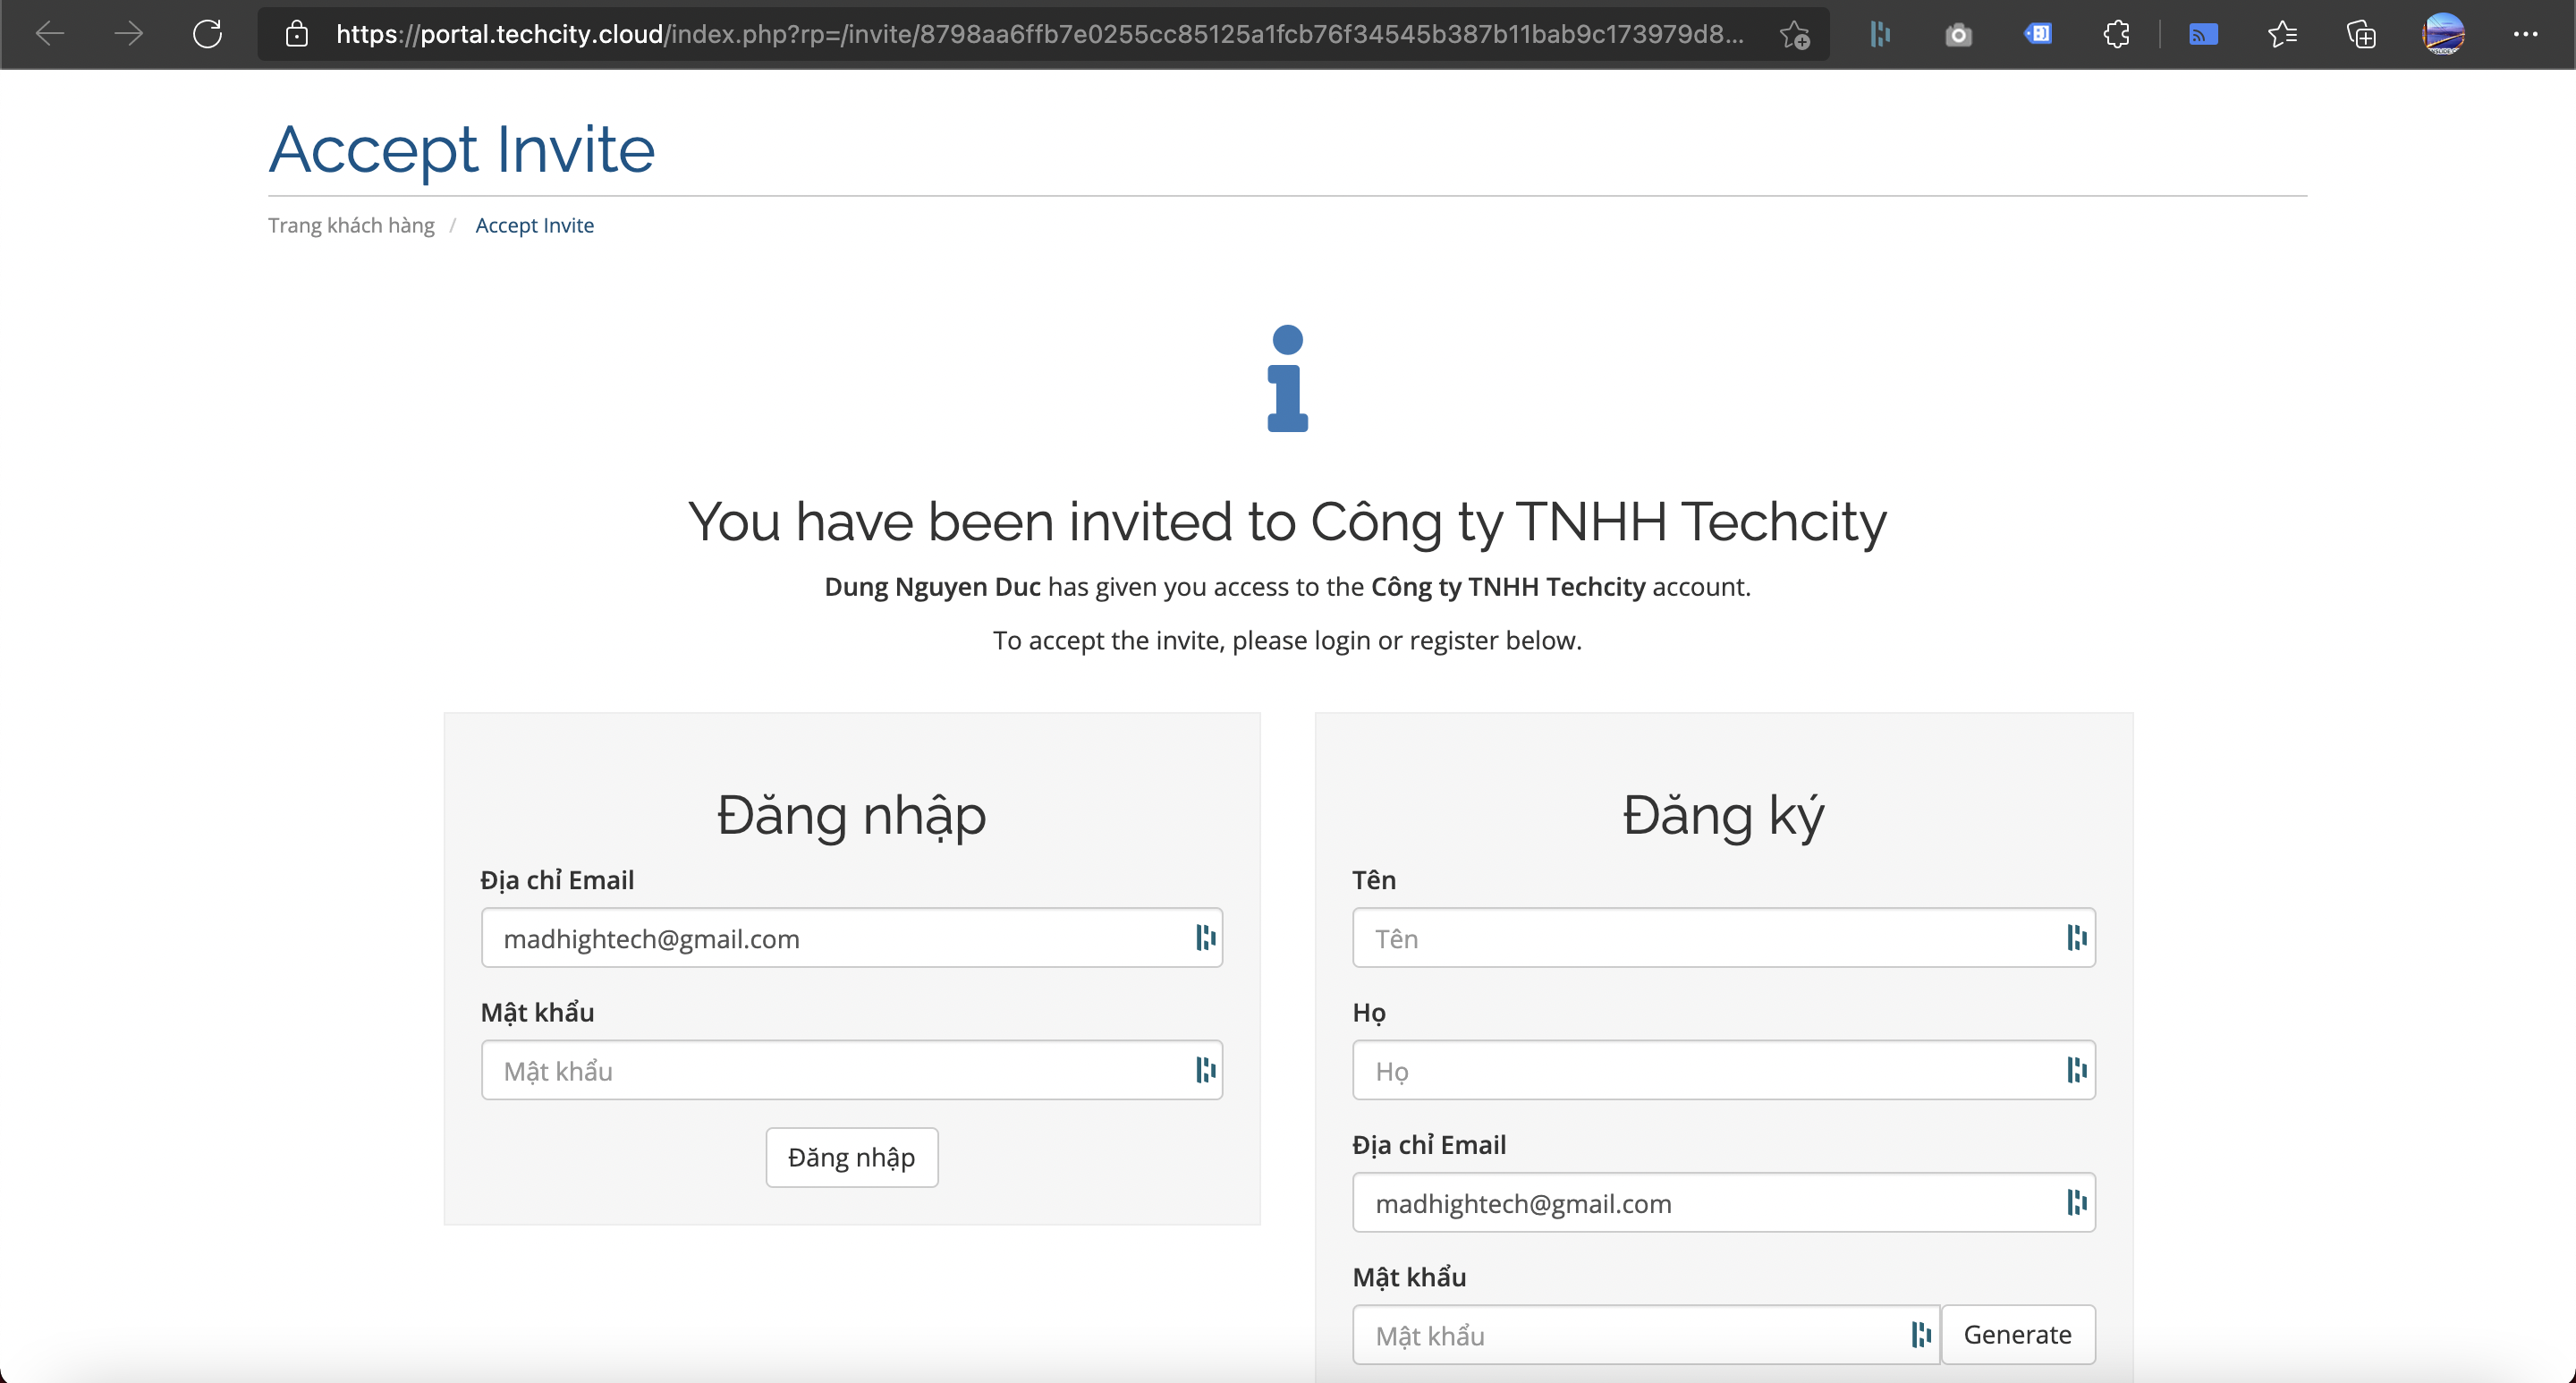
Task: Click the name Dung Nguyen Duc
Action: click(x=932, y=586)
